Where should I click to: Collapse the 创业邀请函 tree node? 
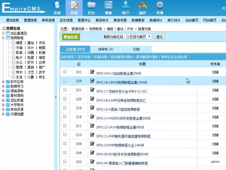(x=3, y=33)
